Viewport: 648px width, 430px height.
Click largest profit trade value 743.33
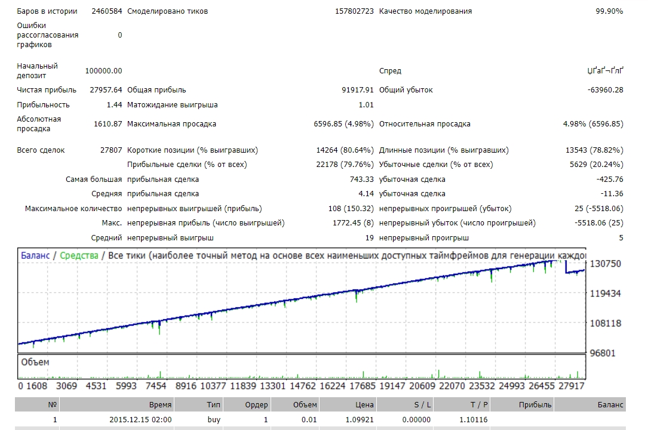coord(361,179)
